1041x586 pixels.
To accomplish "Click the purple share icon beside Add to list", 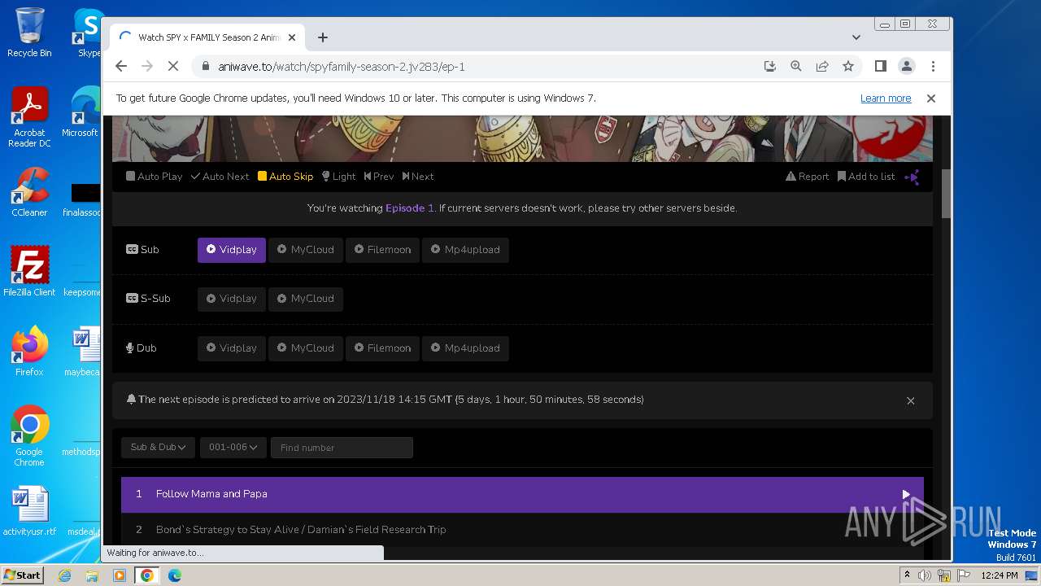I will (913, 177).
